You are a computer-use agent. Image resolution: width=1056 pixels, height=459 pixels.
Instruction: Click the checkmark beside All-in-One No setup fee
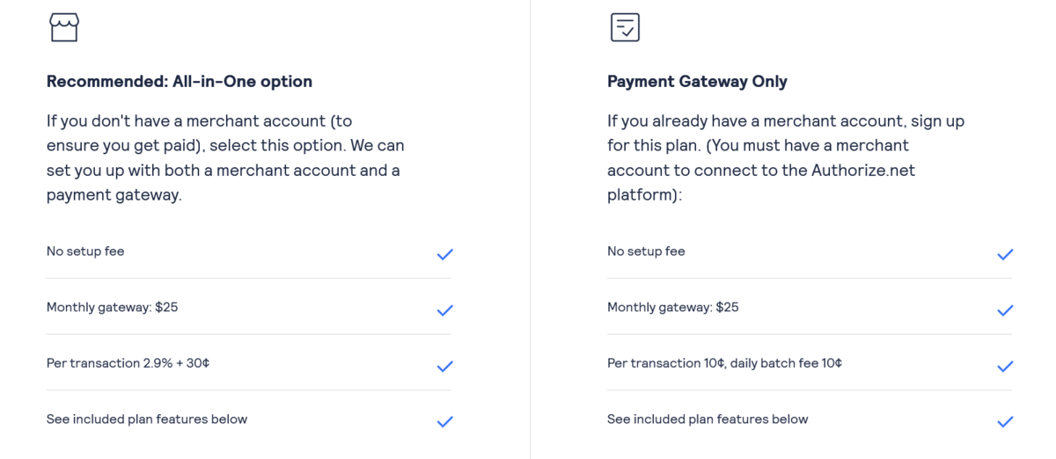pyautogui.click(x=444, y=254)
